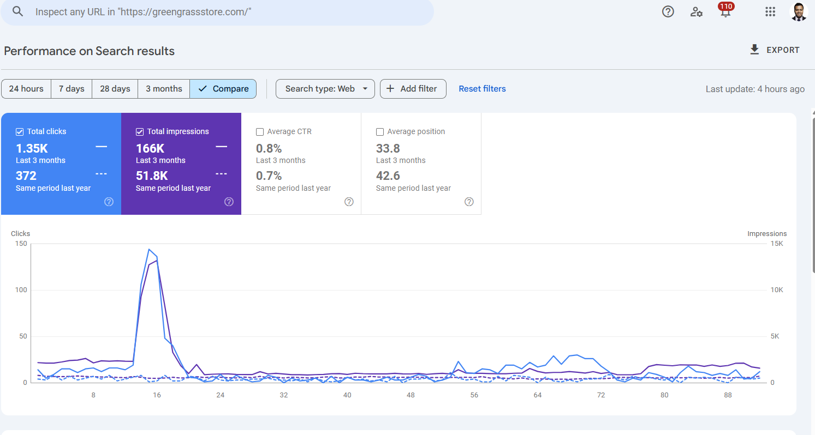The width and height of the screenshot is (815, 435).
Task: Select the 7 days range
Action: (72, 89)
